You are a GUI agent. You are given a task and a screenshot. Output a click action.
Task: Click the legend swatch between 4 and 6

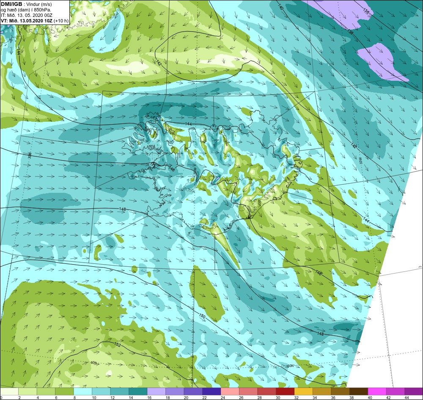tap(46, 392)
